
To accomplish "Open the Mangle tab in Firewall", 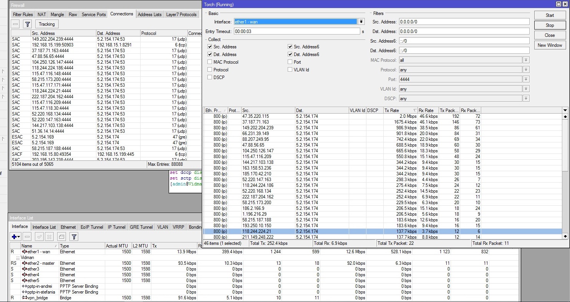I will (57, 15).
